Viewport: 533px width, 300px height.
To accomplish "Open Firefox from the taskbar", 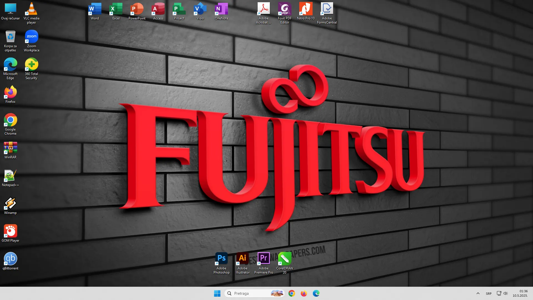I will click(x=304, y=293).
